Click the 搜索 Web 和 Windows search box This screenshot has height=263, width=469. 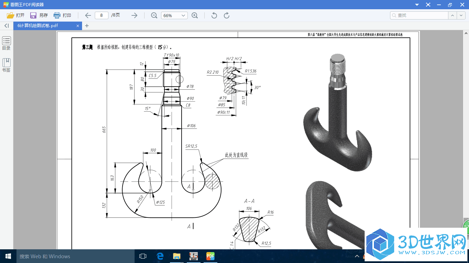coord(76,256)
